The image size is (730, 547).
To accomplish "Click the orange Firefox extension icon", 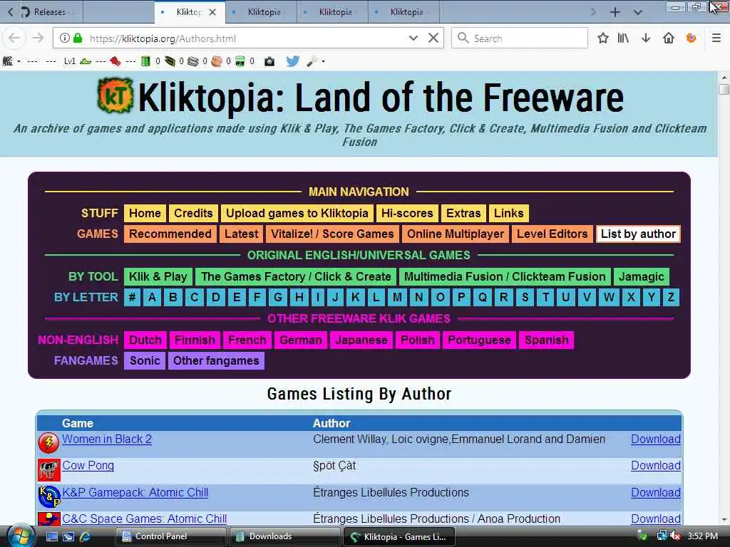I will [692, 38].
